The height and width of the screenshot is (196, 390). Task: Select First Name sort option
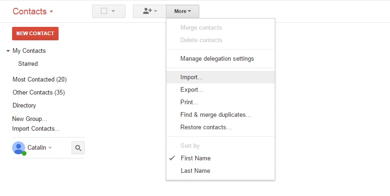click(195, 158)
